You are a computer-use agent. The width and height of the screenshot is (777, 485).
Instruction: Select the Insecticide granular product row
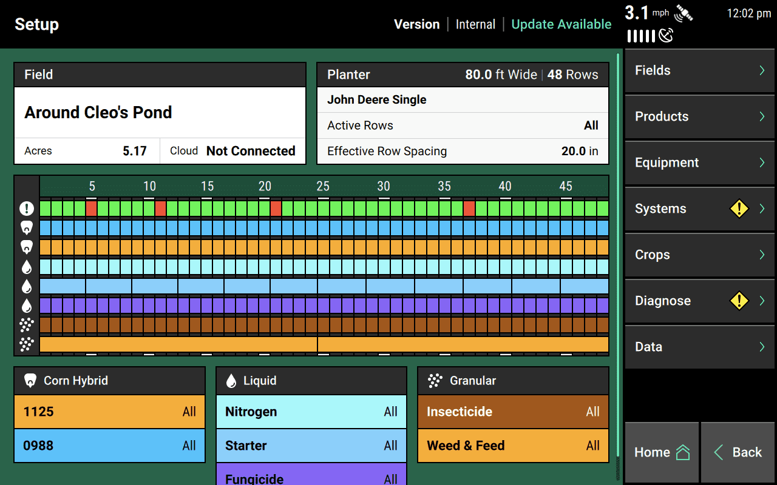click(513, 412)
